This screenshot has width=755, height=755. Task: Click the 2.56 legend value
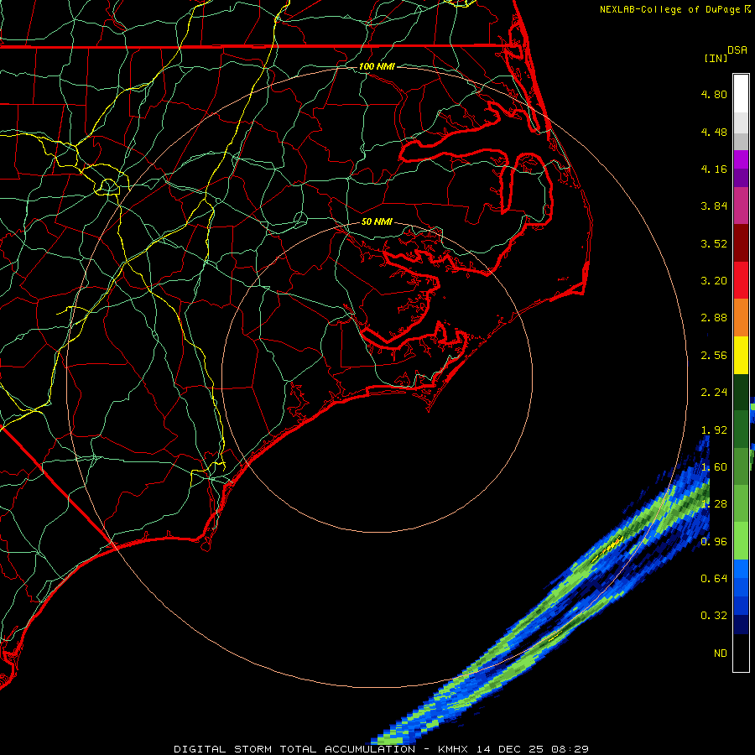[714, 356]
